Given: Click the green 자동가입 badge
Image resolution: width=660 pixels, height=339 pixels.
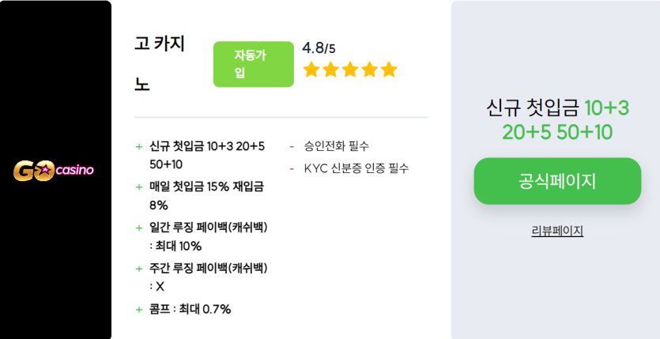Looking at the screenshot, I should tap(254, 64).
